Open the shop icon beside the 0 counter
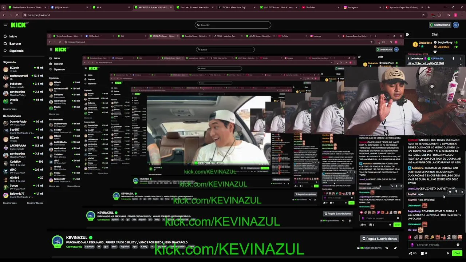 pyautogui.click(x=422, y=253)
